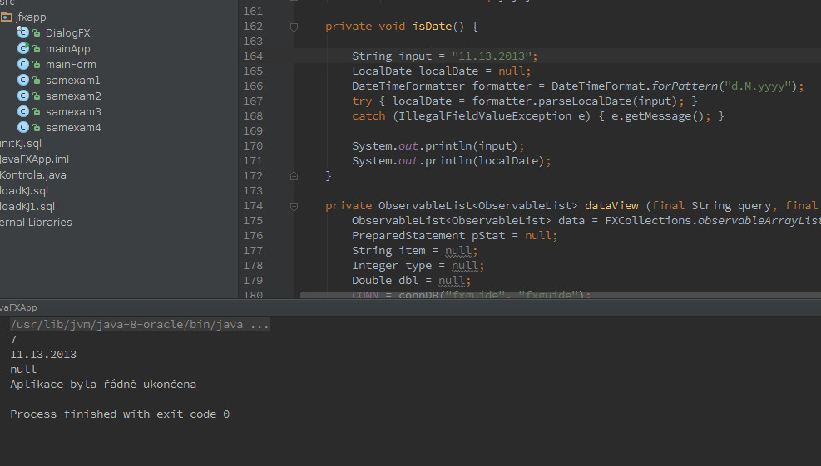Select the External Libraries node
The height and width of the screenshot is (466, 821).
coord(36,223)
